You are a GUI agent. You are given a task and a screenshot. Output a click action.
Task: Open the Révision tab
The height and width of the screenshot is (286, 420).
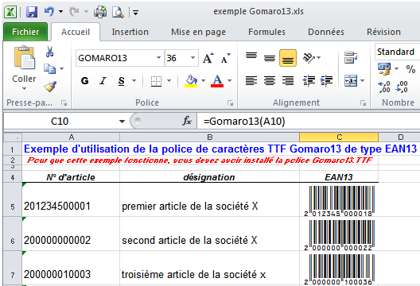pyautogui.click(x=383, y=32)
